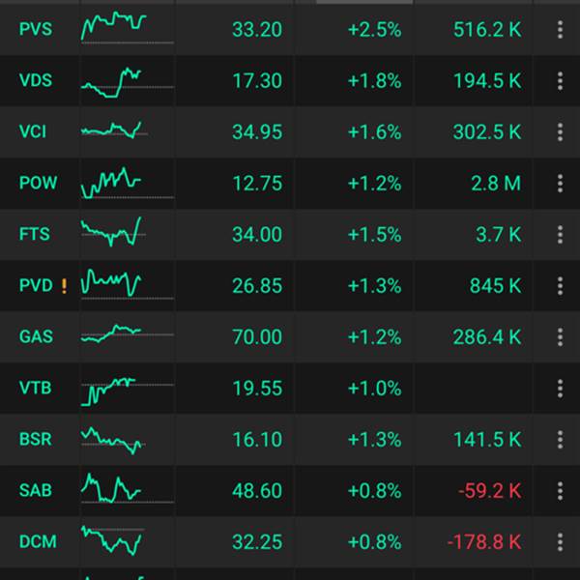Select the VTB ticker symbol
The image size is (580, 580).
click(x=35, y=389)
